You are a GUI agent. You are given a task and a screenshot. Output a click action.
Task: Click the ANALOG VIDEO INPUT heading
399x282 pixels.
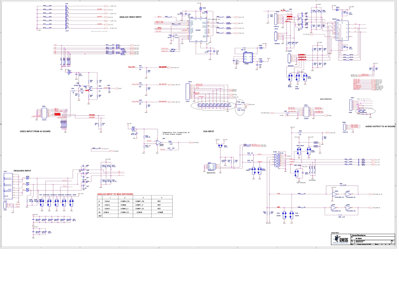point(130,17)
